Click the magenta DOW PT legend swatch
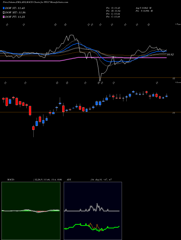 tap(4, 17)
